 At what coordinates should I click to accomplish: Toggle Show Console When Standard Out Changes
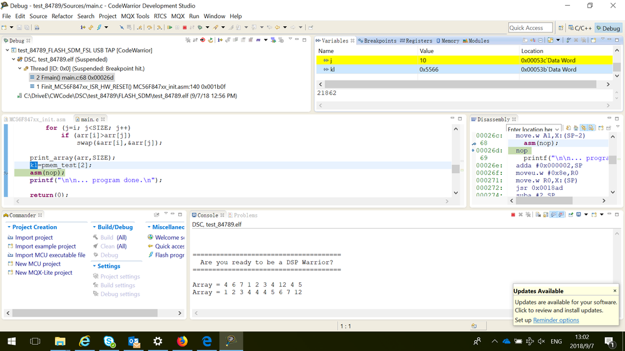click(x=554, y=215)
